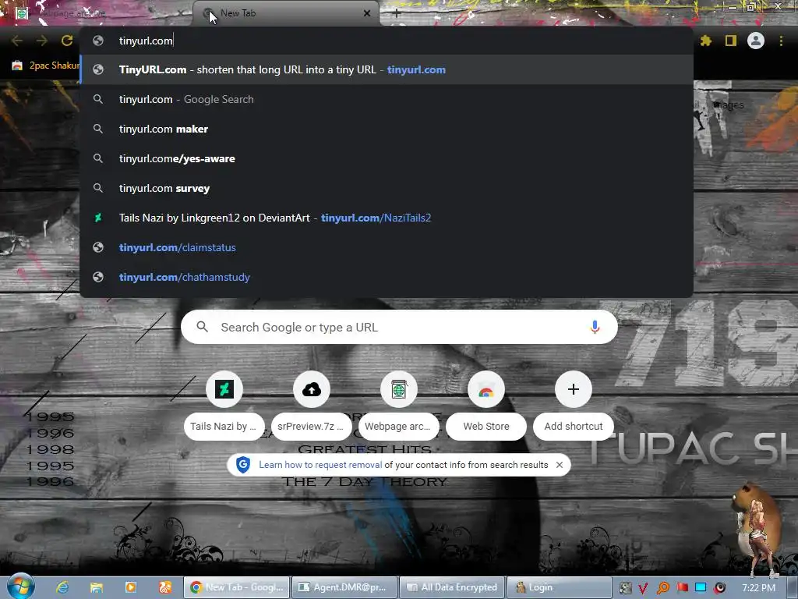Switch to the New Tab - Google taskbar window
Screen dimensions: 798x599
click(x=237, y=587)
